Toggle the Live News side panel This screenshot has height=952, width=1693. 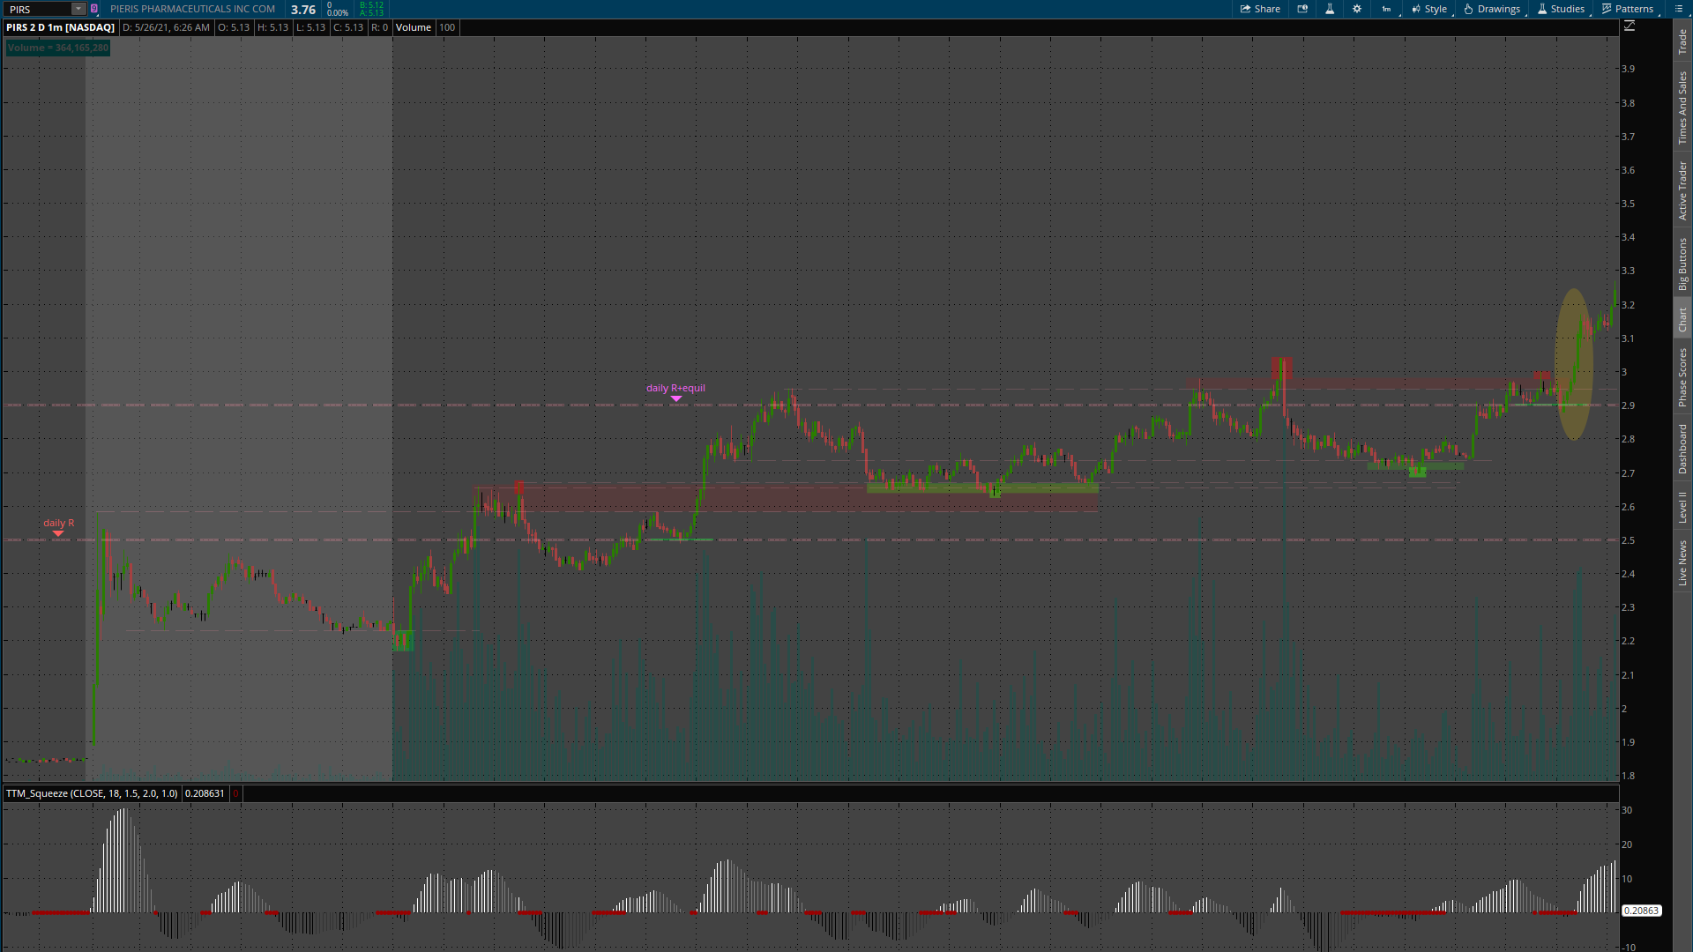pyautogui.click(x=1682, y=563)
